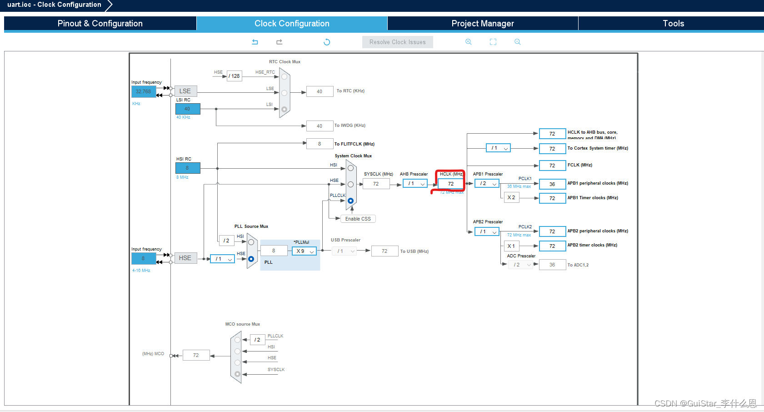Viewport: 764px width, 412px height.
Task: Click the MCO output value 72 box
Action: (196, 355)
